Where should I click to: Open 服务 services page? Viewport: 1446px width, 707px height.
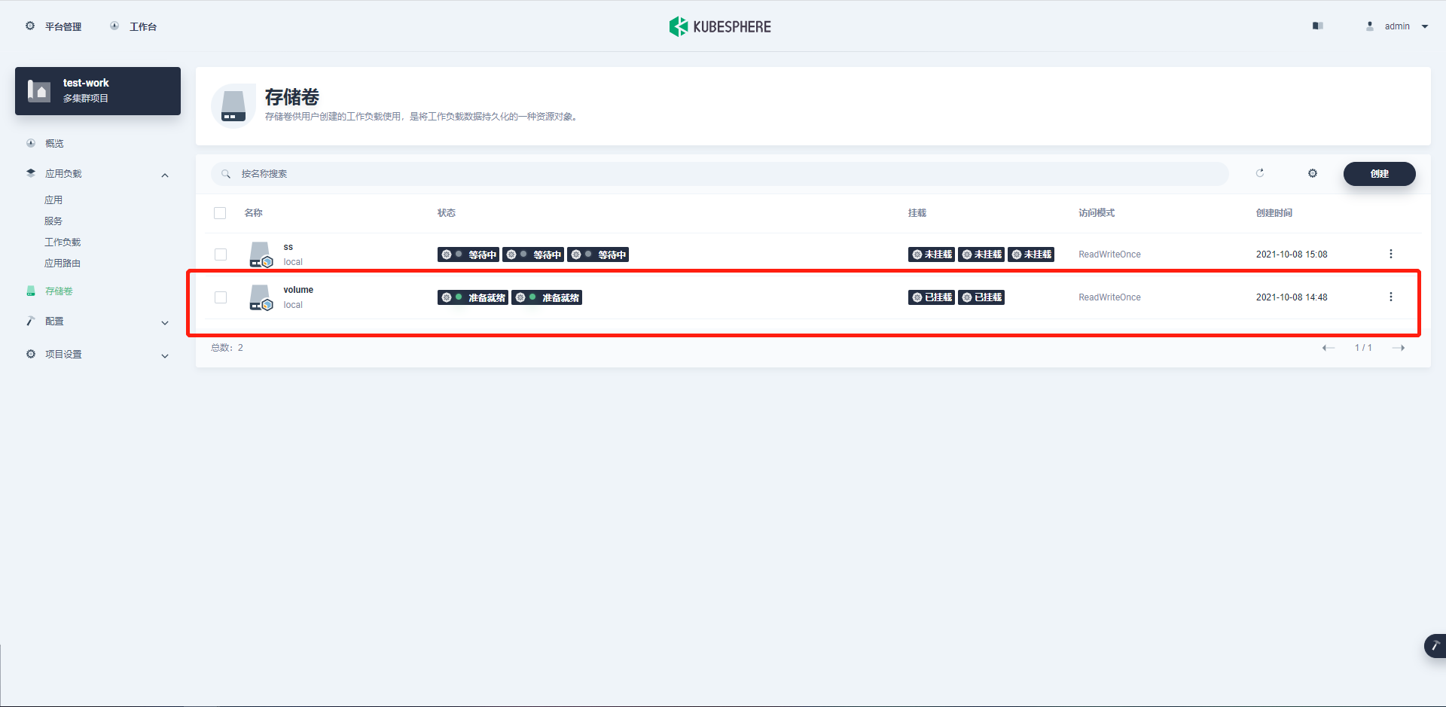tap(53, 221)
